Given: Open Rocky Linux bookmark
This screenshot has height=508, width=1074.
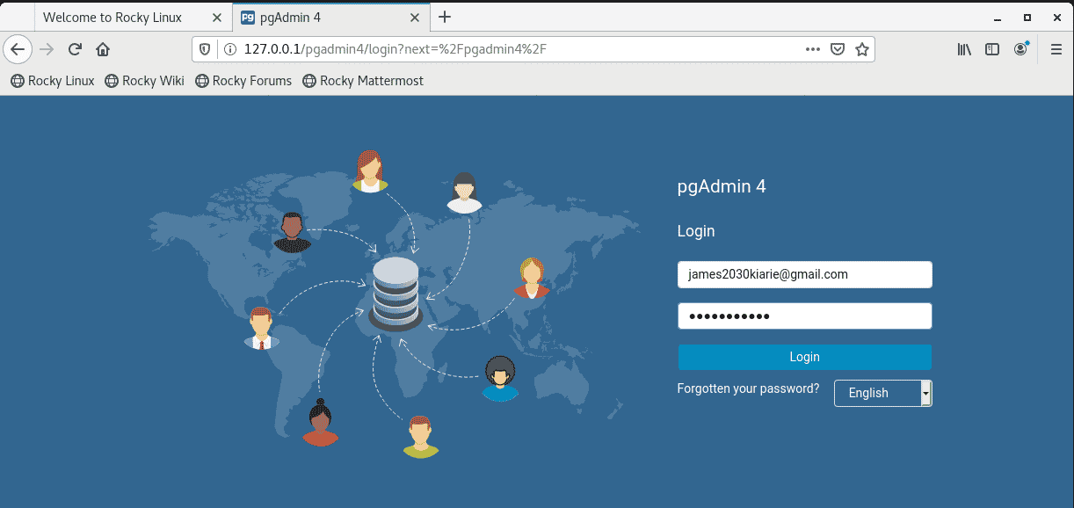Looking at the screenshot, I should [53, 81].
